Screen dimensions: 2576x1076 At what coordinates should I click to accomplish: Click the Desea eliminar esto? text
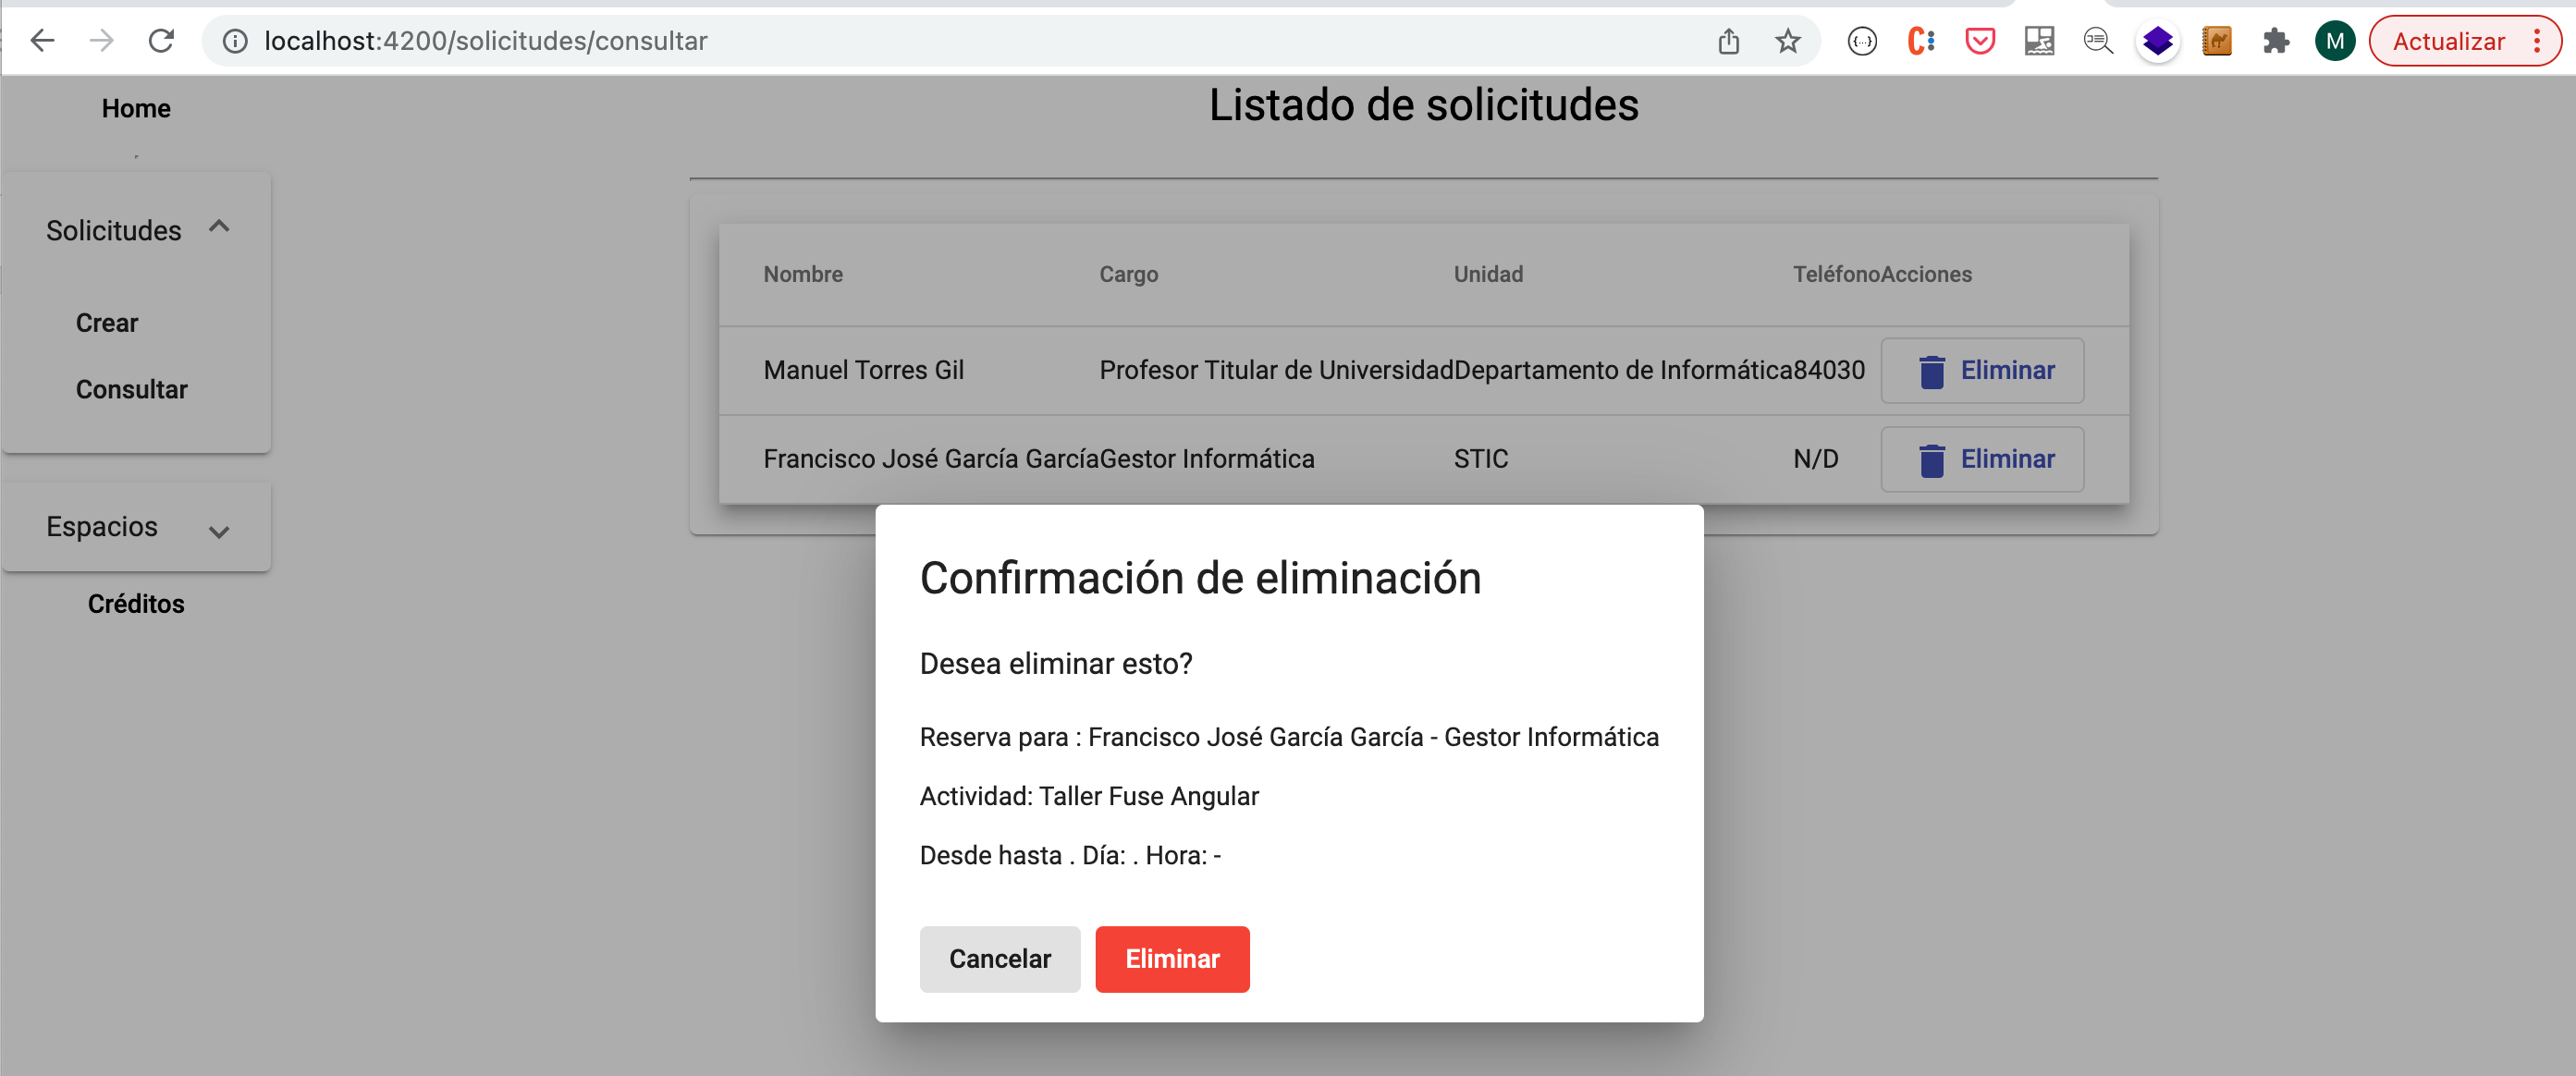[x=1056, y=664]
